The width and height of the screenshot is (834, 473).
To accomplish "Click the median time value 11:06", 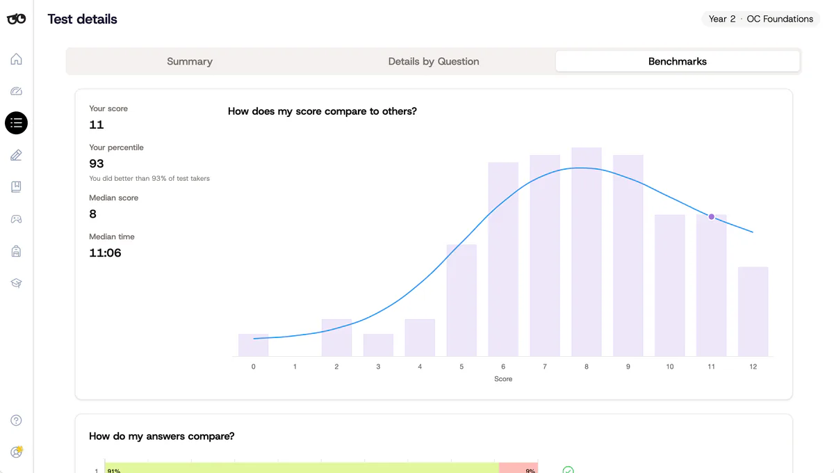I will point(105,252).
